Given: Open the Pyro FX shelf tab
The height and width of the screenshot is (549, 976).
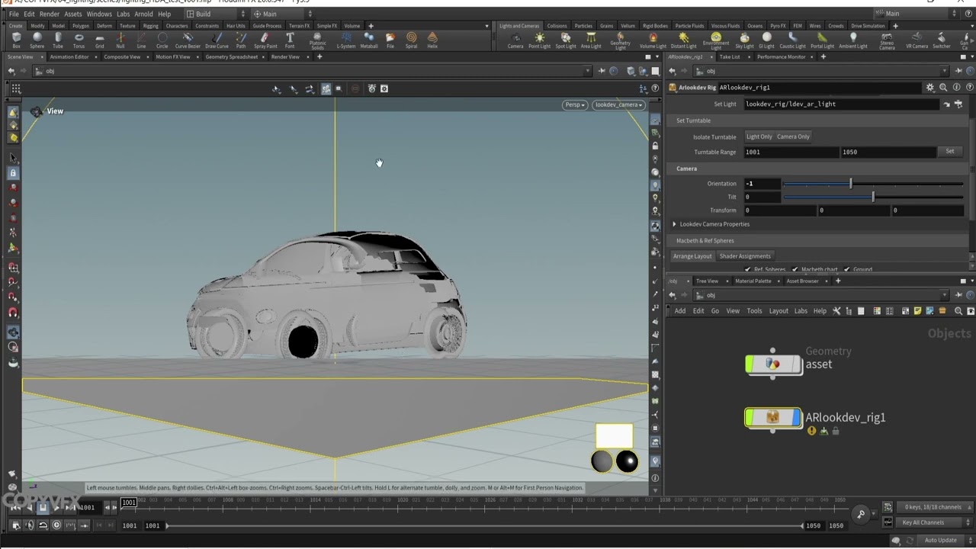Looking at the screenshot, I should click(778, 26).
